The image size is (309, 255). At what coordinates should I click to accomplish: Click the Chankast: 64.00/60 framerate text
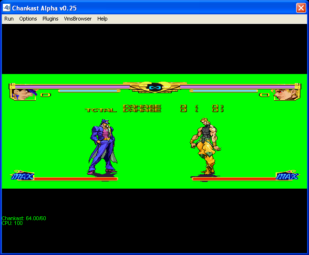tap(24, 218)
